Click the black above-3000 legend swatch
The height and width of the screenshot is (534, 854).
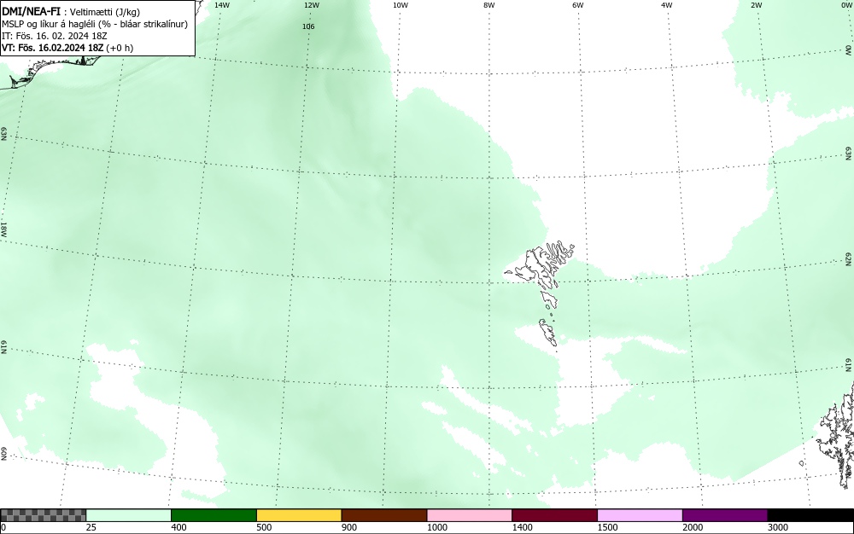pos(810,515)
